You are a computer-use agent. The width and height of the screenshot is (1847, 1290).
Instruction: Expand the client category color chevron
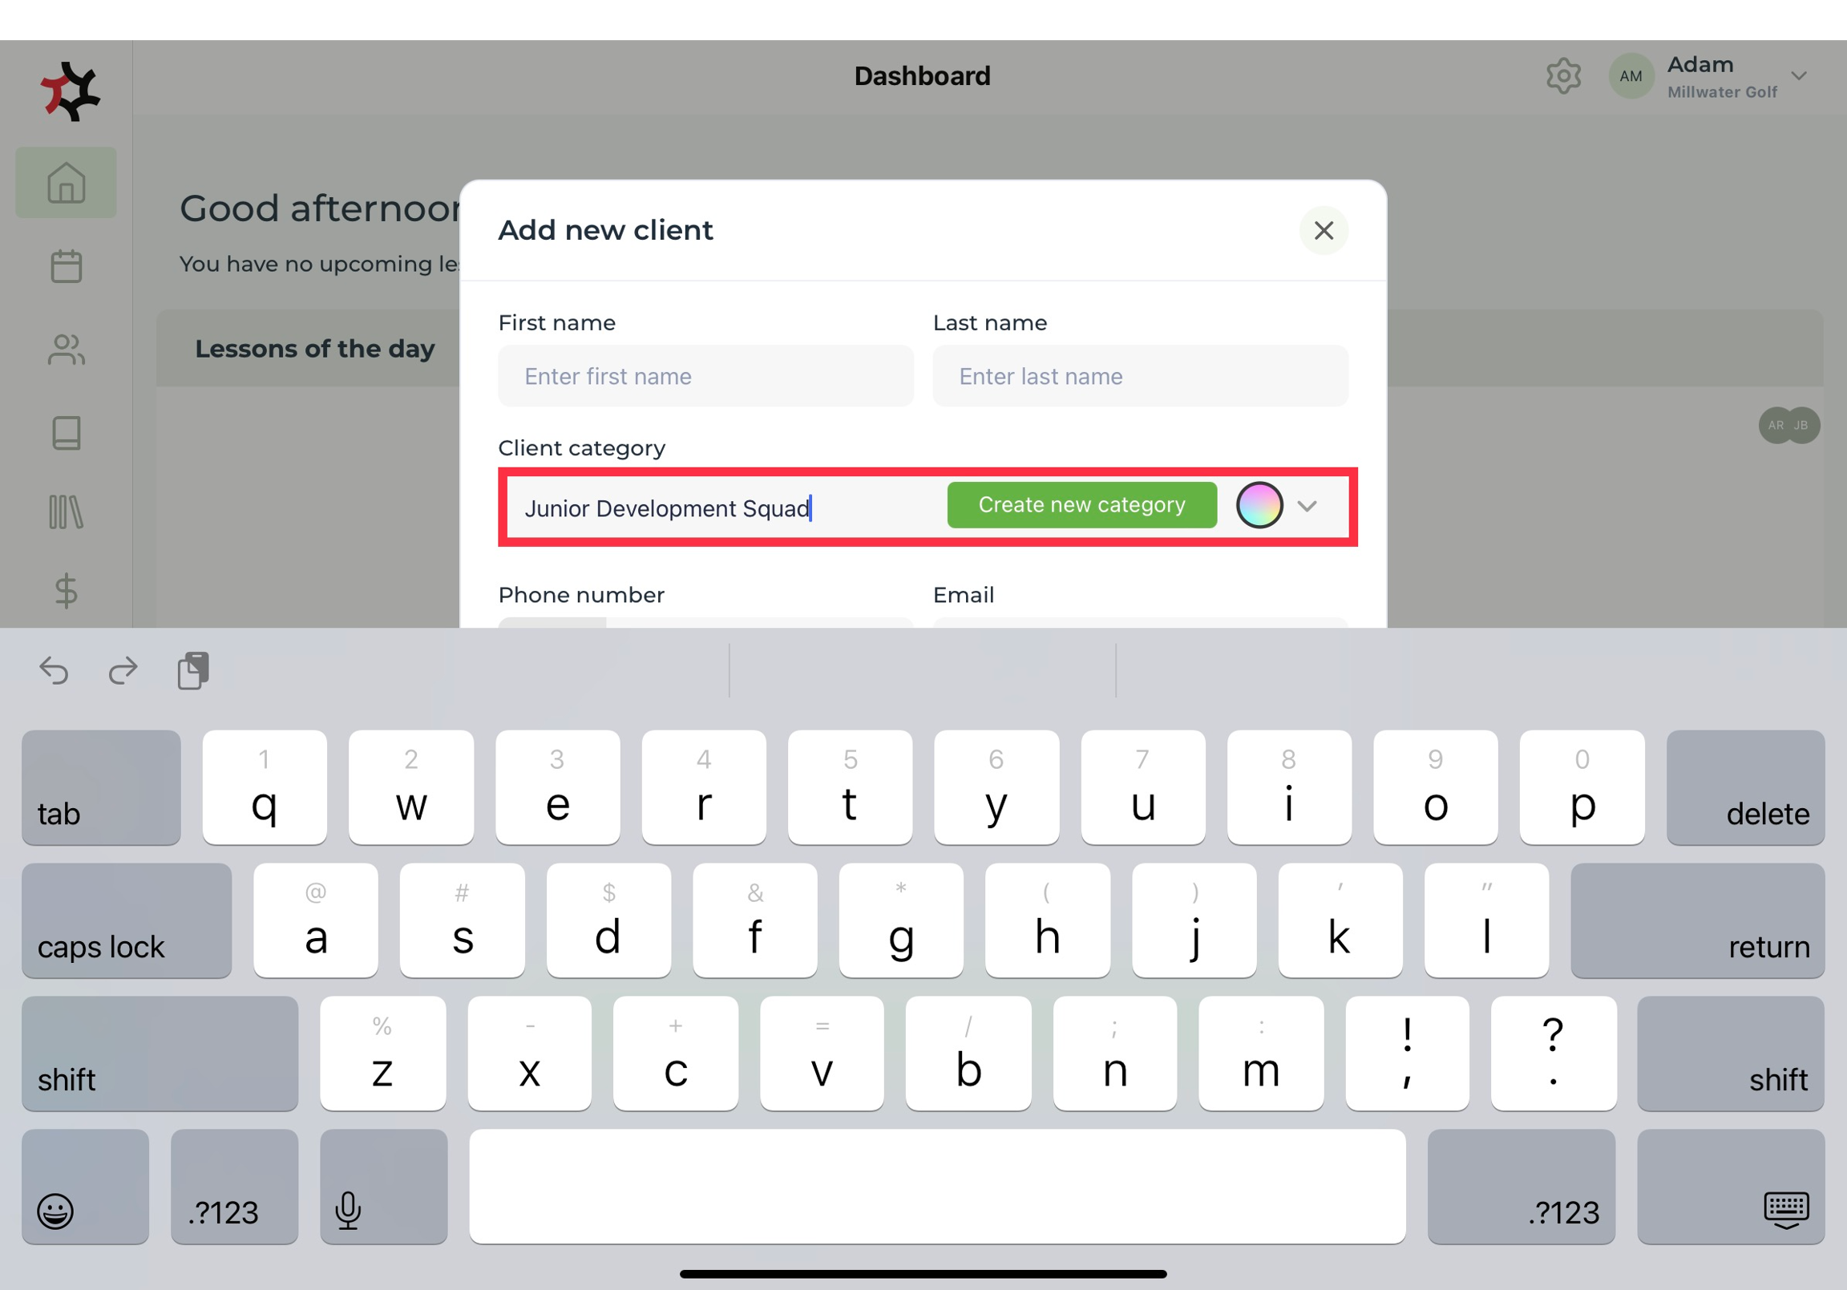1307,506
